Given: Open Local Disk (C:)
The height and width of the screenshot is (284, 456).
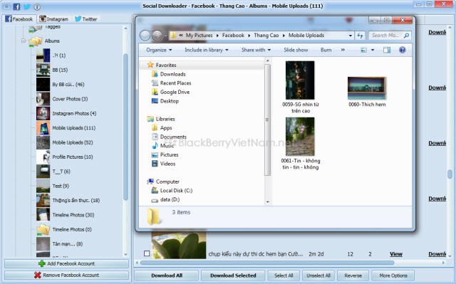Looking at the screenshot, I should pos(176,191).
